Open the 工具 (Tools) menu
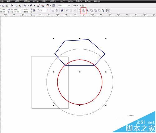156x133 pixels. (x=79, y=2)
